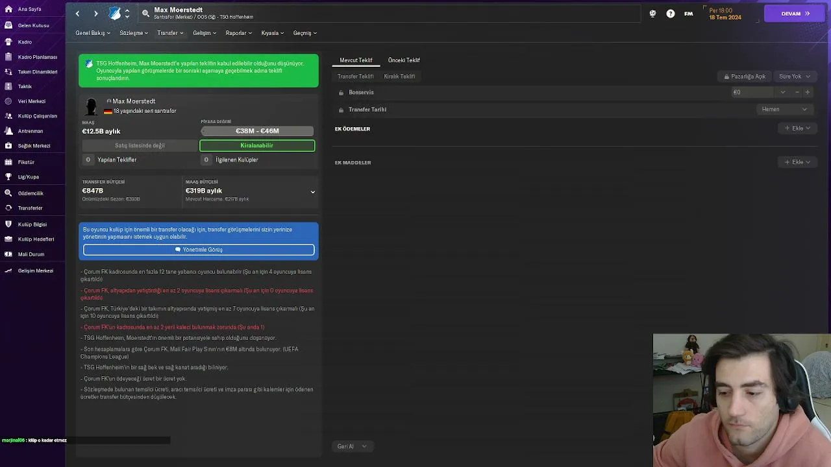
Task: Open the help question mark icon
Action: (671, 14)
